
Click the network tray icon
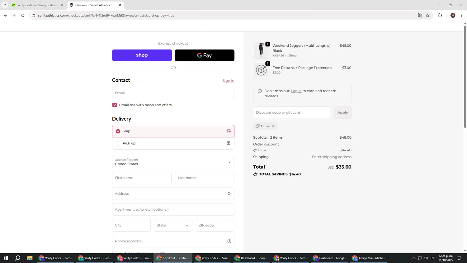[x=420, y=258]
